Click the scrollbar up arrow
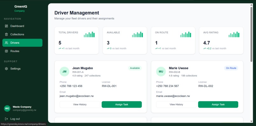Image resolution: width=256 pixels, height=126 pixels. coord(252,5)
